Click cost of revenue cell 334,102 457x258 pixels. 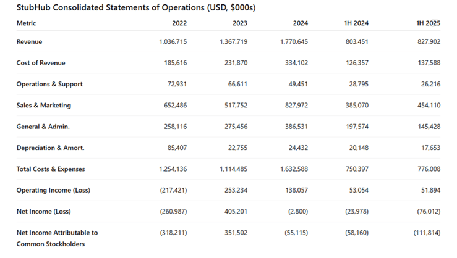click(296, 63)
